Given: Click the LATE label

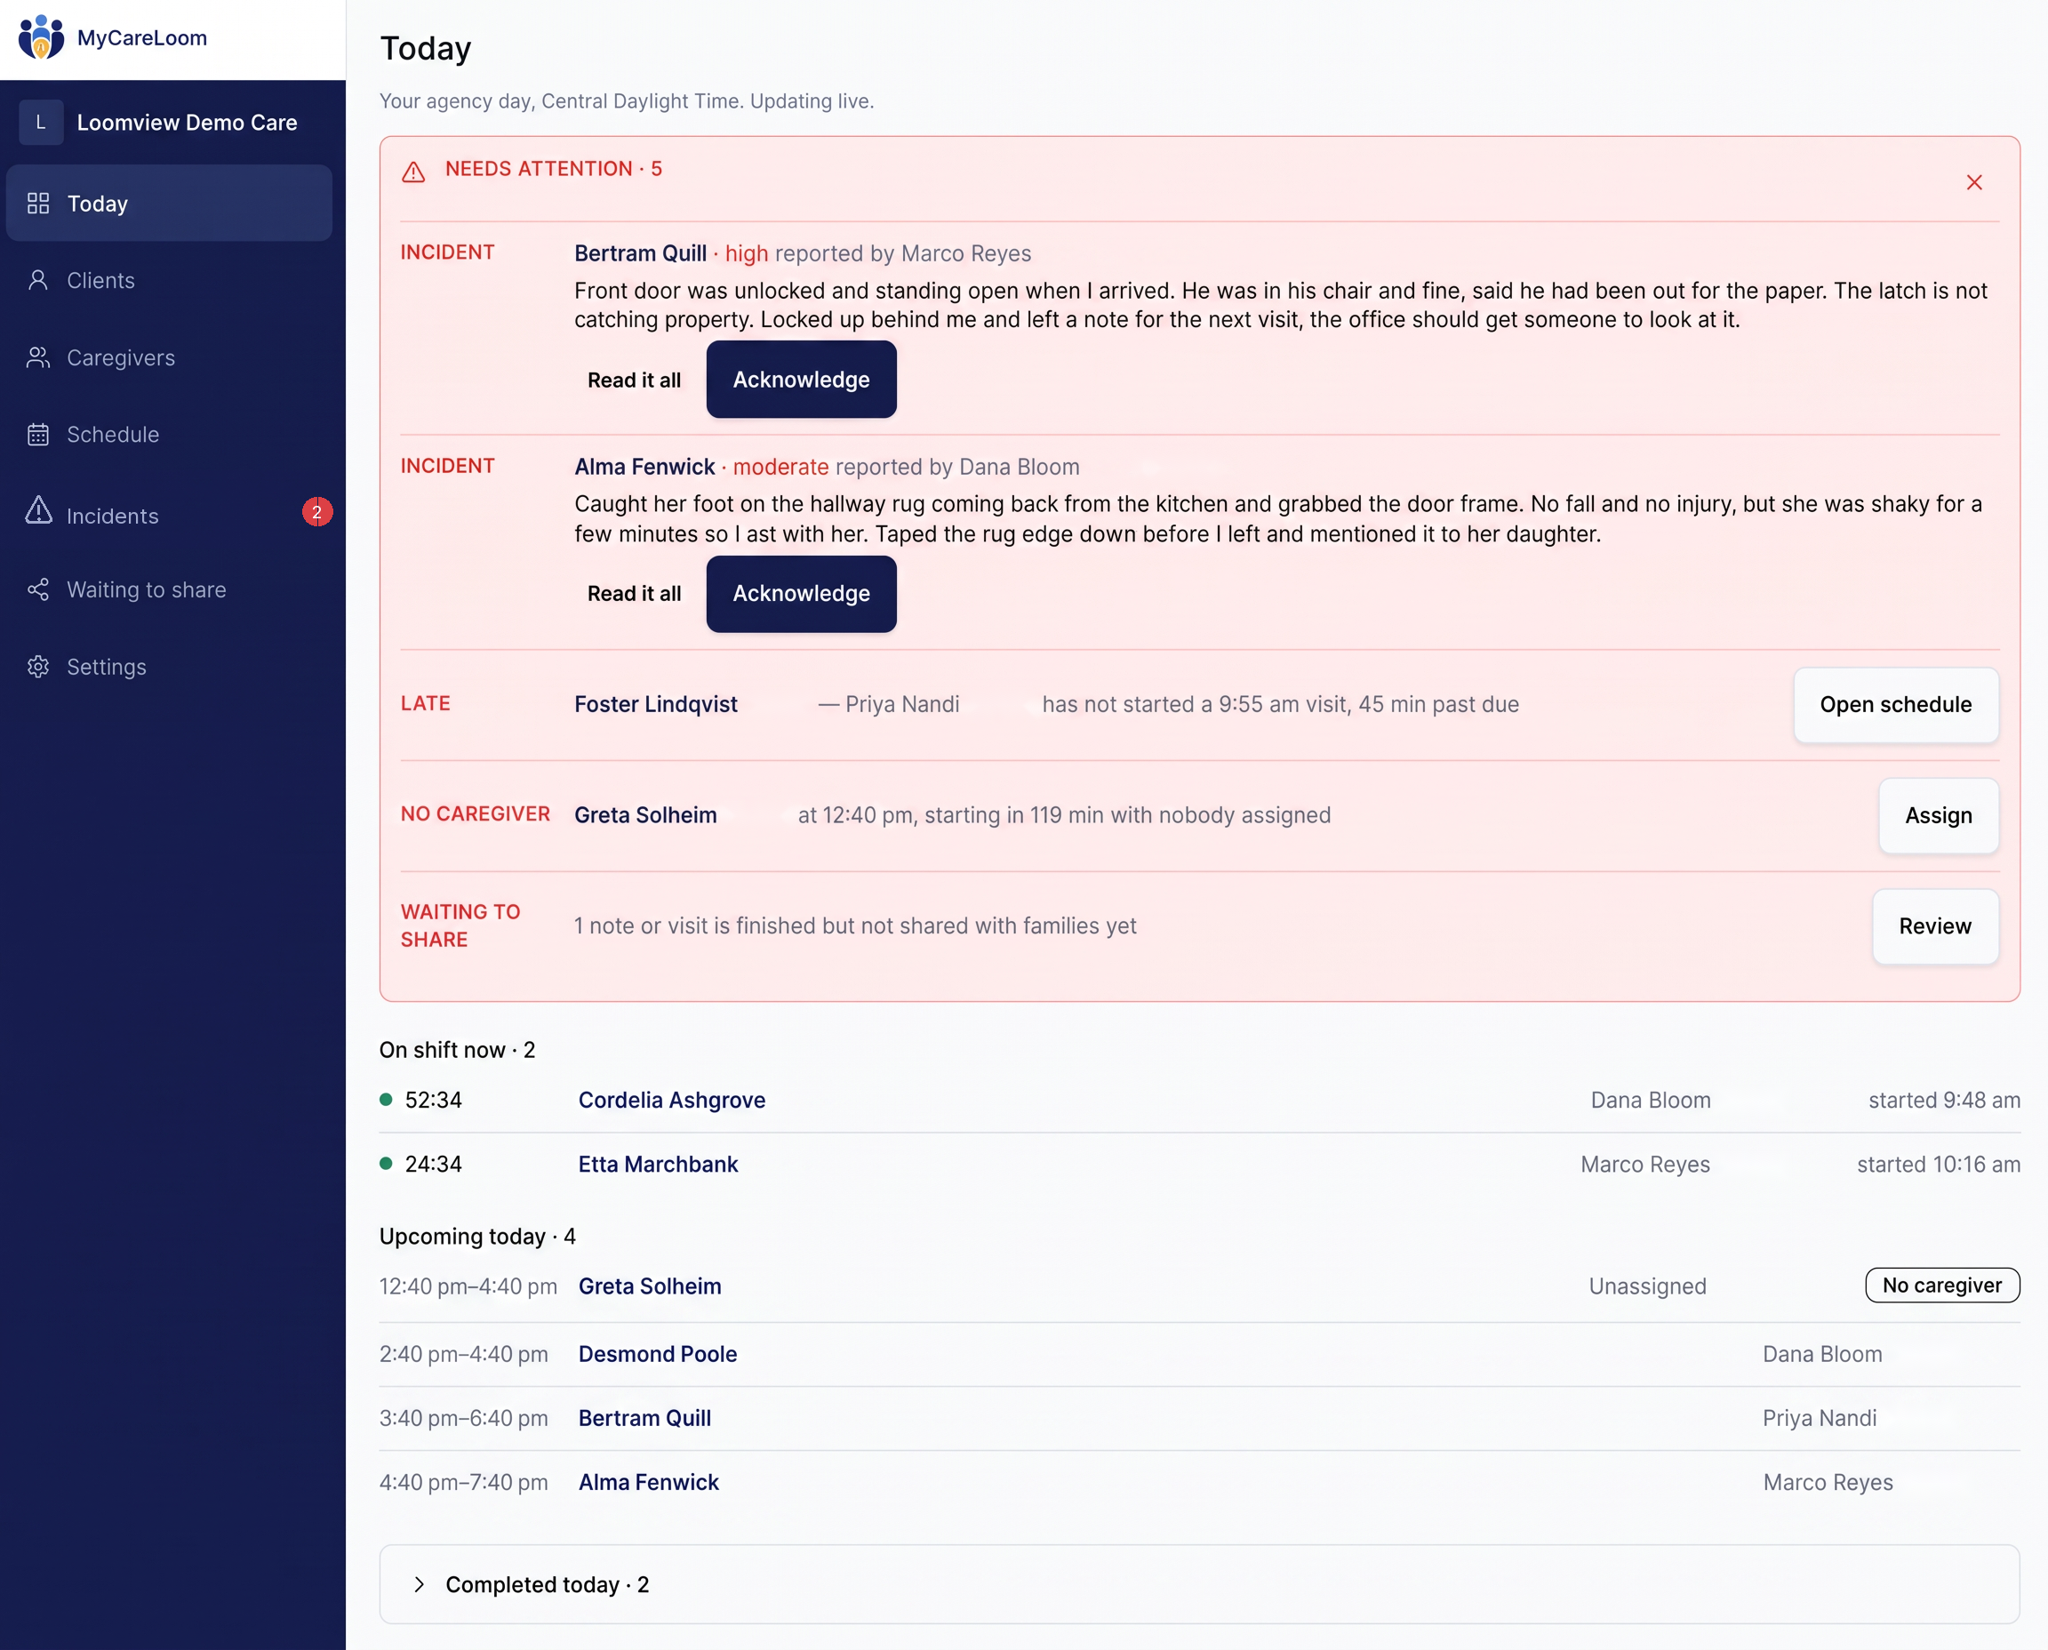Looking at the screenshot, I should click(x=425, y=703).
